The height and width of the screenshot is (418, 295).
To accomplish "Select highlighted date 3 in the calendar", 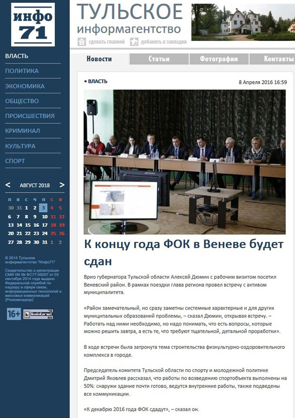I will [x=43, y=208].
